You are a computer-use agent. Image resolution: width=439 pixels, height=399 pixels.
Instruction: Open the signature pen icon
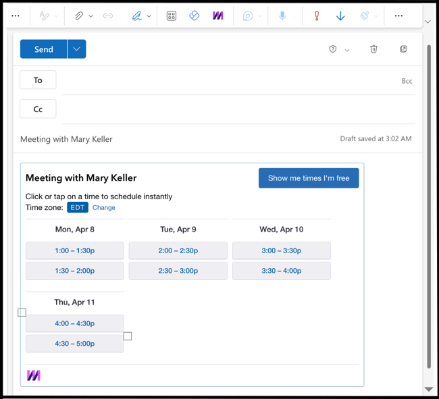point(137,16)
